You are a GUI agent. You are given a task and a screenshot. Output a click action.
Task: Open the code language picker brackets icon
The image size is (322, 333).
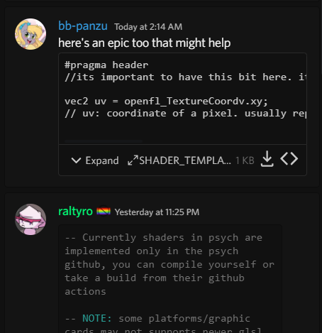pos(289,158)
